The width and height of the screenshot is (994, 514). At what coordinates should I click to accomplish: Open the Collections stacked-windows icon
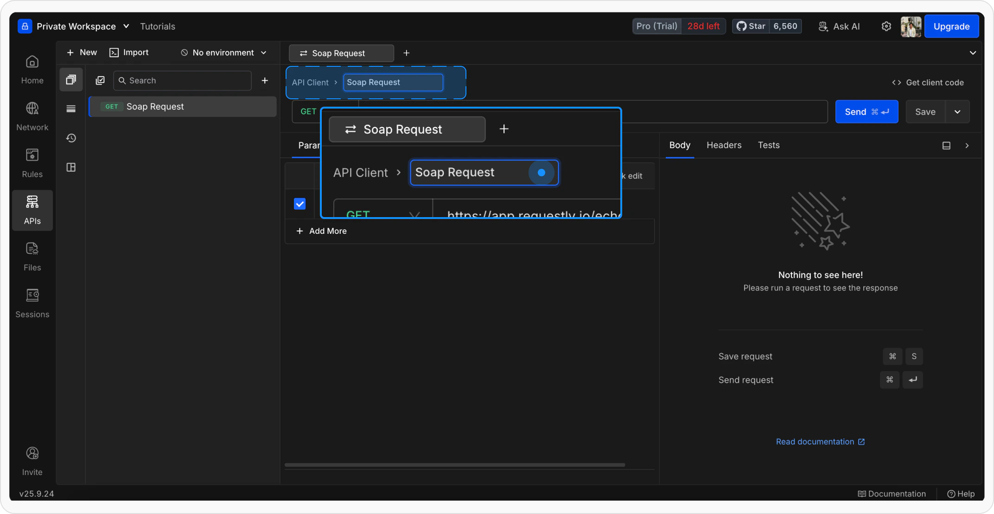pyautogui.click(x=71, y=80)
